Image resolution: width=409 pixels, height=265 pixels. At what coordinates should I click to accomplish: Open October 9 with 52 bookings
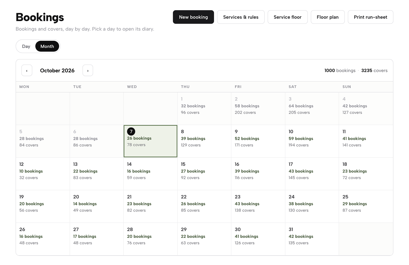click(258, 141)
